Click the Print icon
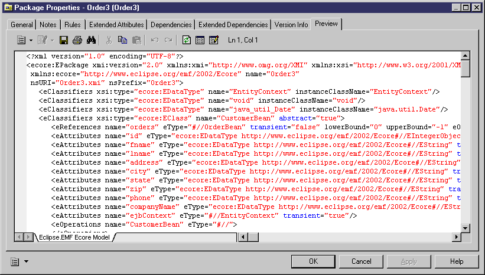Screen dimensions: 485x275 point(77,40)
